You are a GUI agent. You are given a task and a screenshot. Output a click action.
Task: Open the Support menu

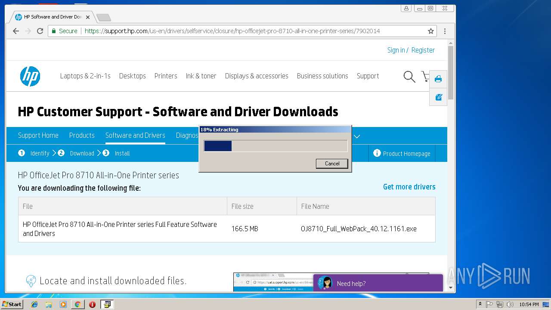(x=368, y=76)
